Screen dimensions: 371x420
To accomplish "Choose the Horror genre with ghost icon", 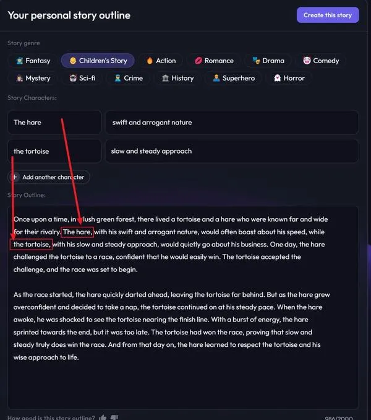I will coord(289,78).
